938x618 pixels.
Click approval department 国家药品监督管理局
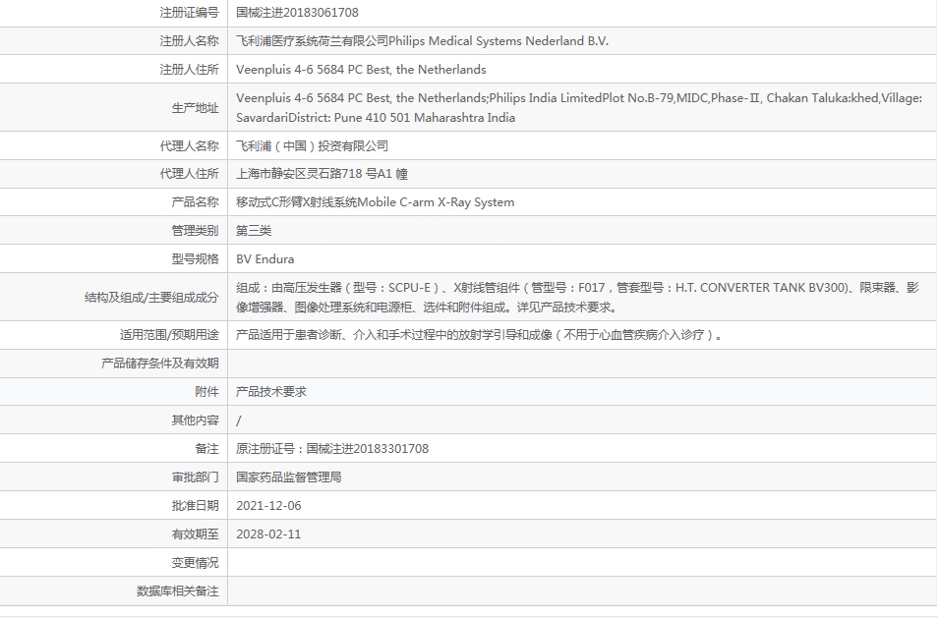pos(289,477)
